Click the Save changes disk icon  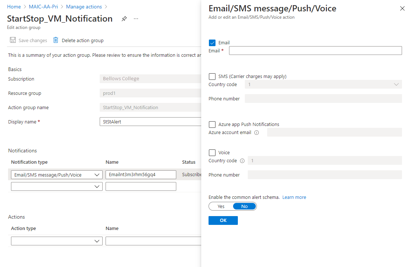pos(12,40)
